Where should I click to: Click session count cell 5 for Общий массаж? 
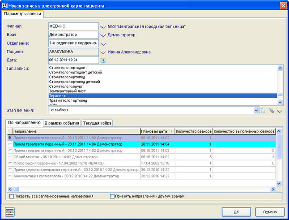click(194, 157)
